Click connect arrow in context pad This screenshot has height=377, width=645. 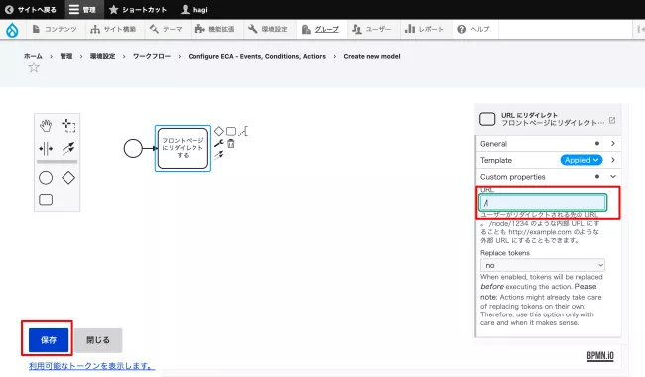pyautogui.click(x=219, y=155)
